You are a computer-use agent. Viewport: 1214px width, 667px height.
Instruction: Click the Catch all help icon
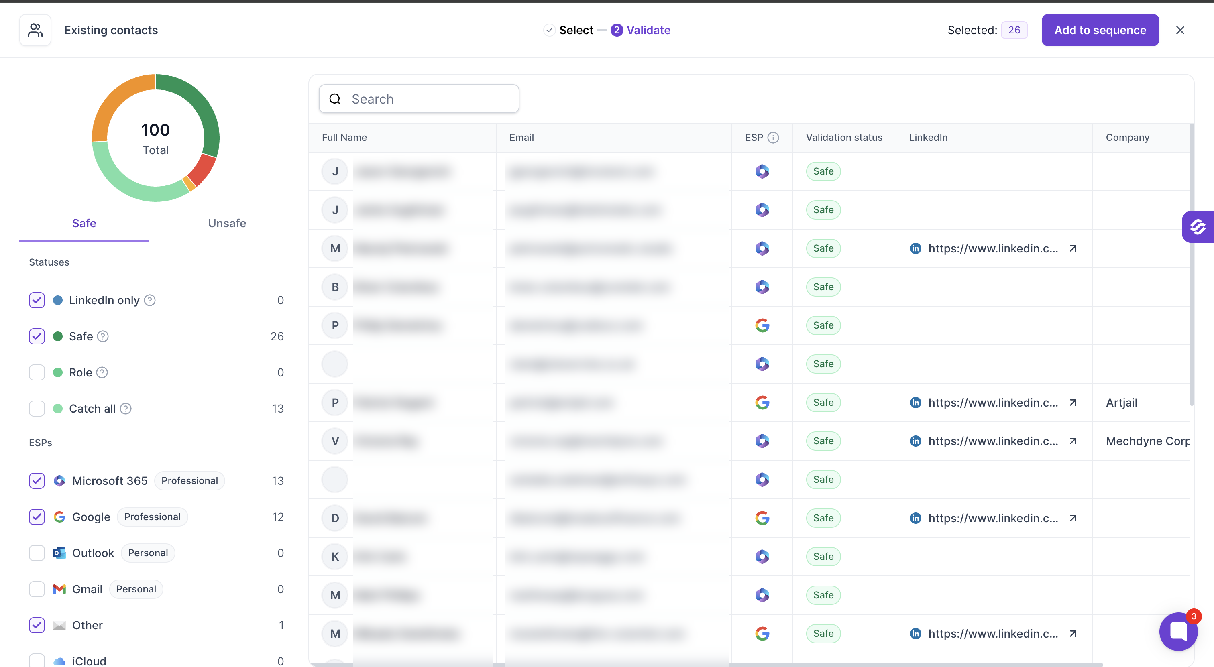point(125,409)
